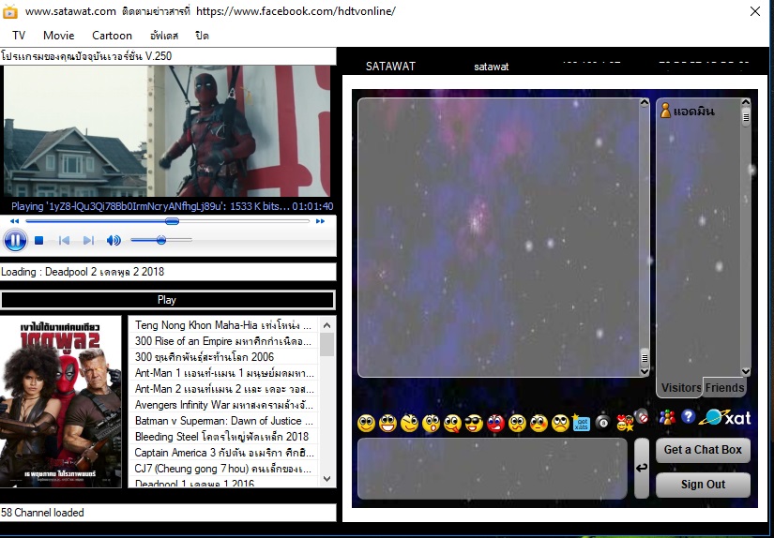Open the xat planet logo
The width and height of the screenshot is (774, 538).
(x=725, y=417)
